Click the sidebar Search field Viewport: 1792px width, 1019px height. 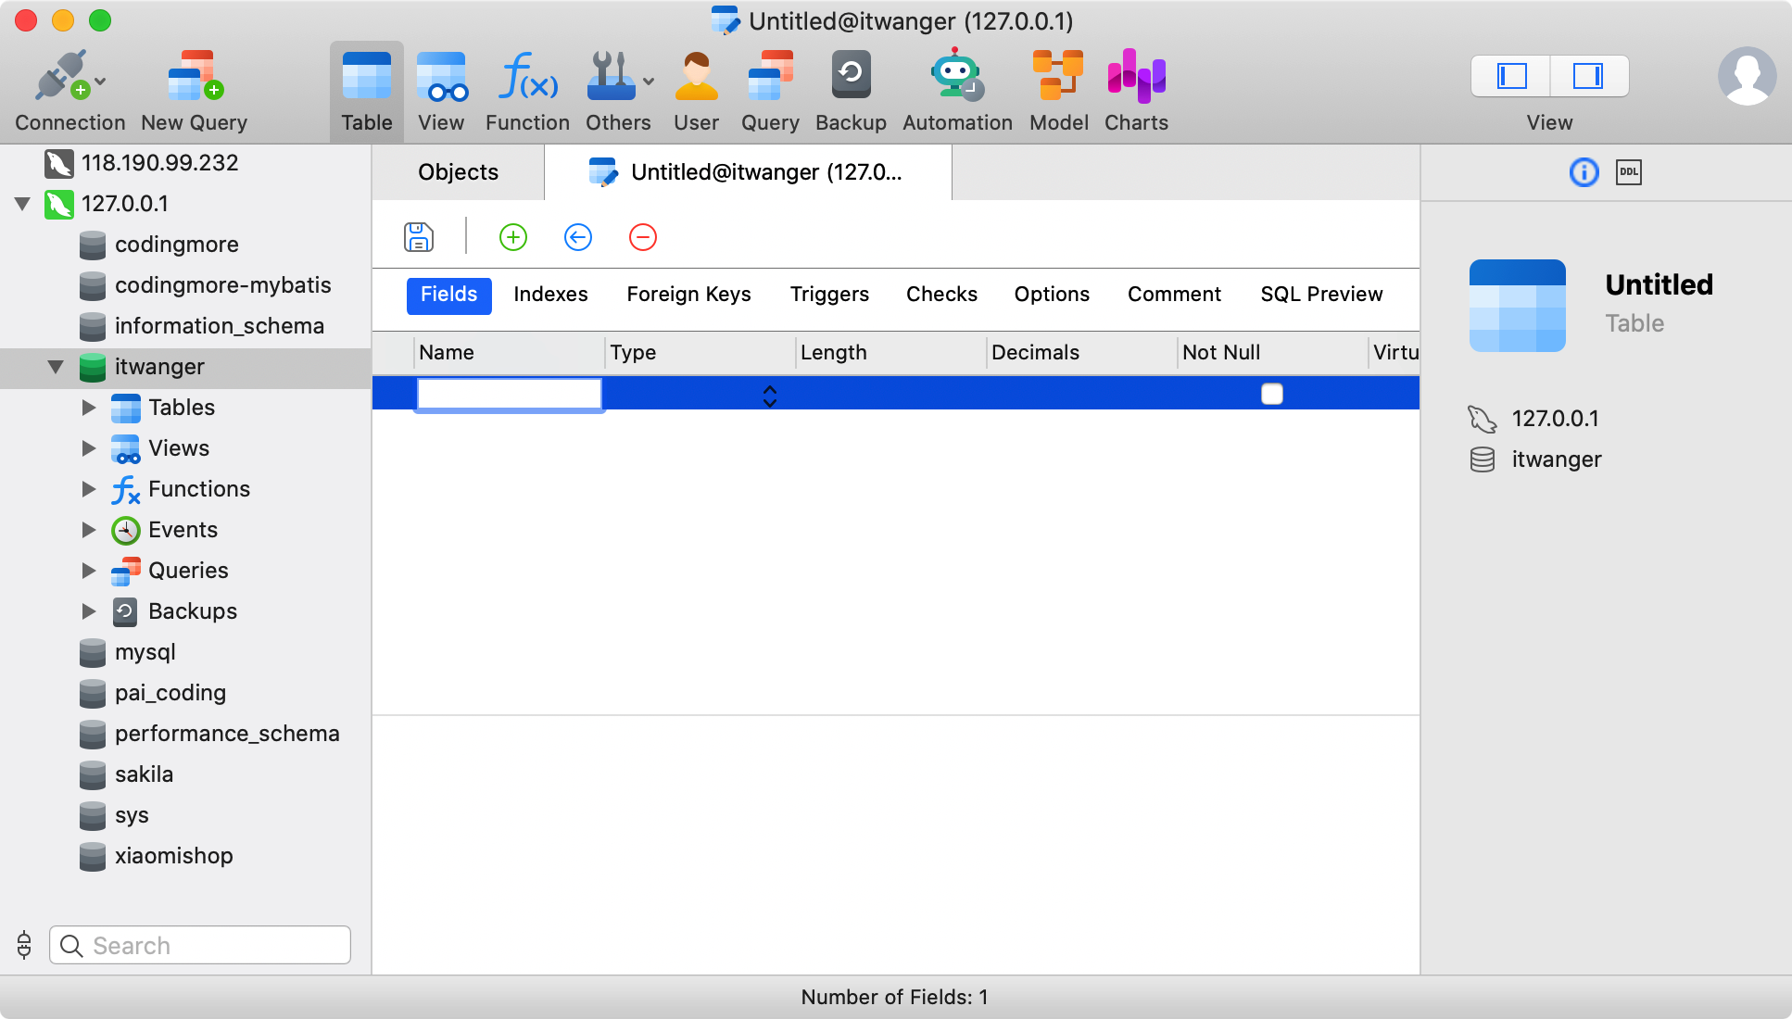click(200, 945)
